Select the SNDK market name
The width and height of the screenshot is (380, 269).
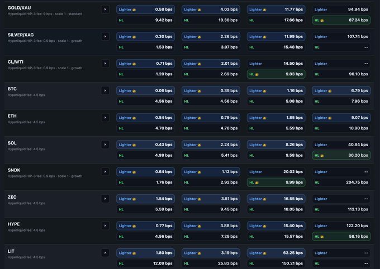click(x=14, y=170)
